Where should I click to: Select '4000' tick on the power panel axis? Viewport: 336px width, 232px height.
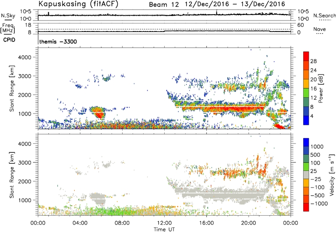point(25,57)
